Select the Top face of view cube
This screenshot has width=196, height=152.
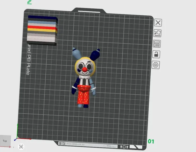(5, 141)
